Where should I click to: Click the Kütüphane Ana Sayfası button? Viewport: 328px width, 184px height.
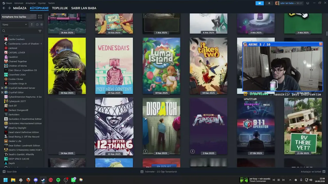click(x=18, y=17)
